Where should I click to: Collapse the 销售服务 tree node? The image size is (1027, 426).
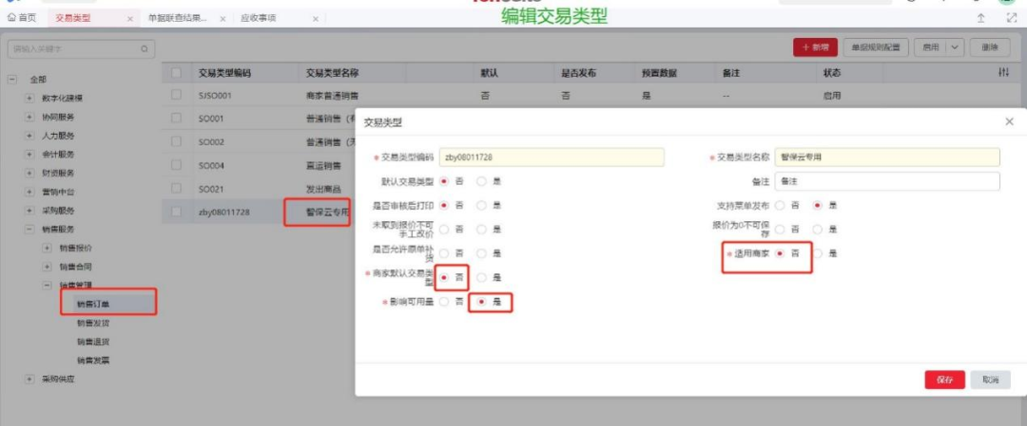point(29,230)
